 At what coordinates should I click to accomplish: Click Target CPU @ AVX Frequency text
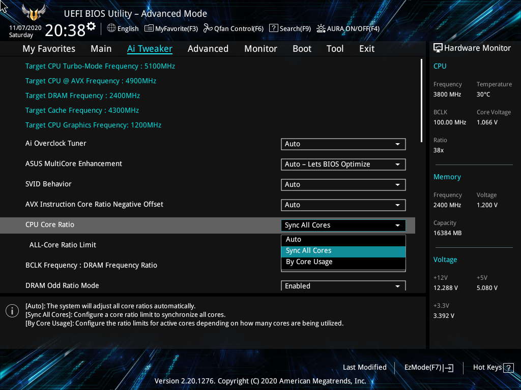(91, 81)
